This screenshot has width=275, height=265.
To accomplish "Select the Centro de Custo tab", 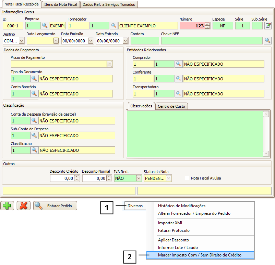I will 171,106.
